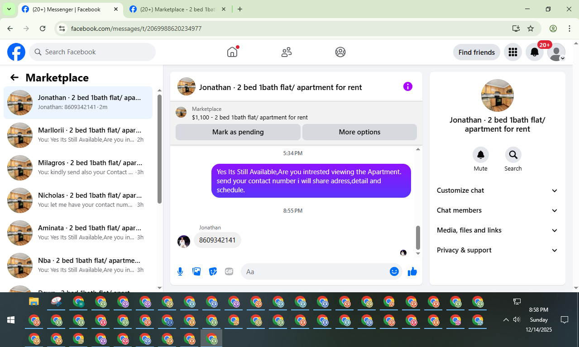Open conversation information purple icon
Screen dimensions: 579x347
(x=408, y=86)
